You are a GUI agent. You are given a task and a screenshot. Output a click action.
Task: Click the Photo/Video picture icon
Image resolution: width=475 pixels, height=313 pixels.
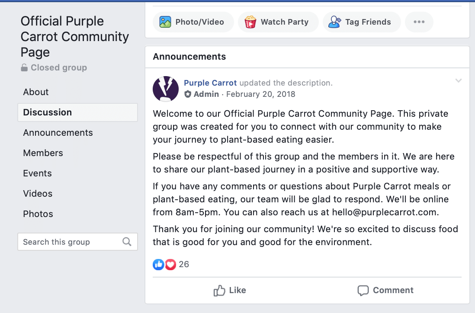pos(165,22)
